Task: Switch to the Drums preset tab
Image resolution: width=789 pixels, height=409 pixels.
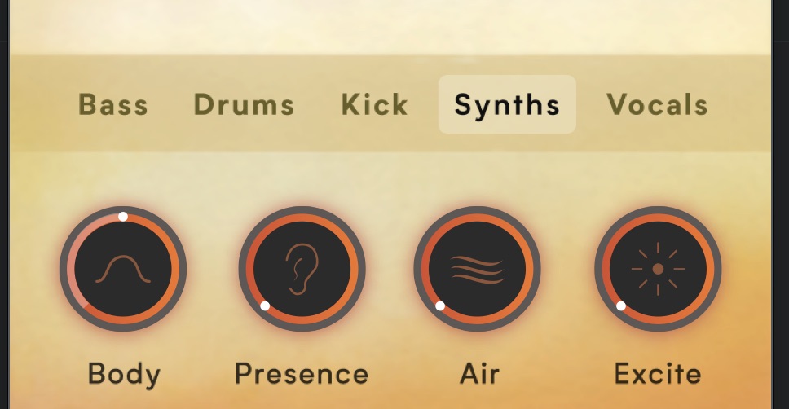Action: [244, 104]
